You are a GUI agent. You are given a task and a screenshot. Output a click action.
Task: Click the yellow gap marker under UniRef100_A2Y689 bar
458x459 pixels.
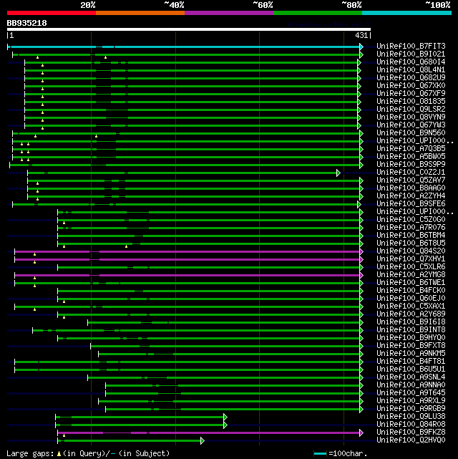tap(64, 317)
